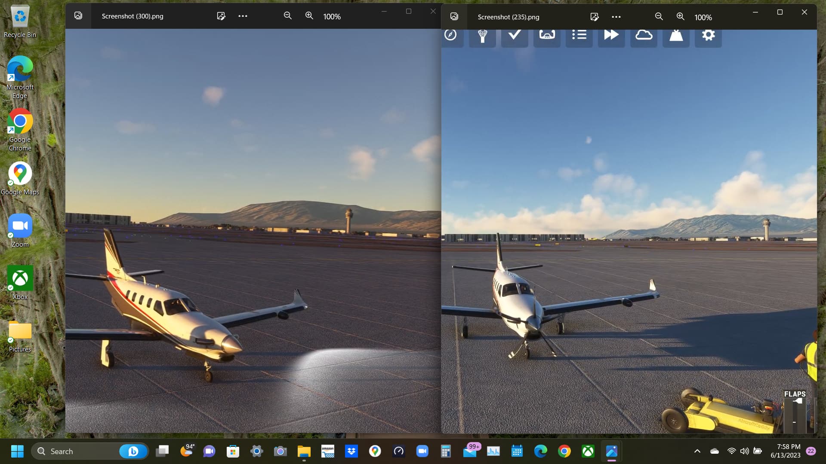Open the volume control in system tray
The image size is (826, 464).
click(744, 451)
